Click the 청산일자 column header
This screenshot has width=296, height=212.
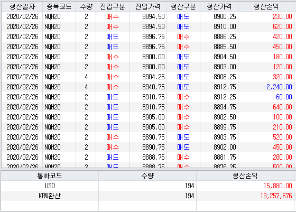pos(22,6)
